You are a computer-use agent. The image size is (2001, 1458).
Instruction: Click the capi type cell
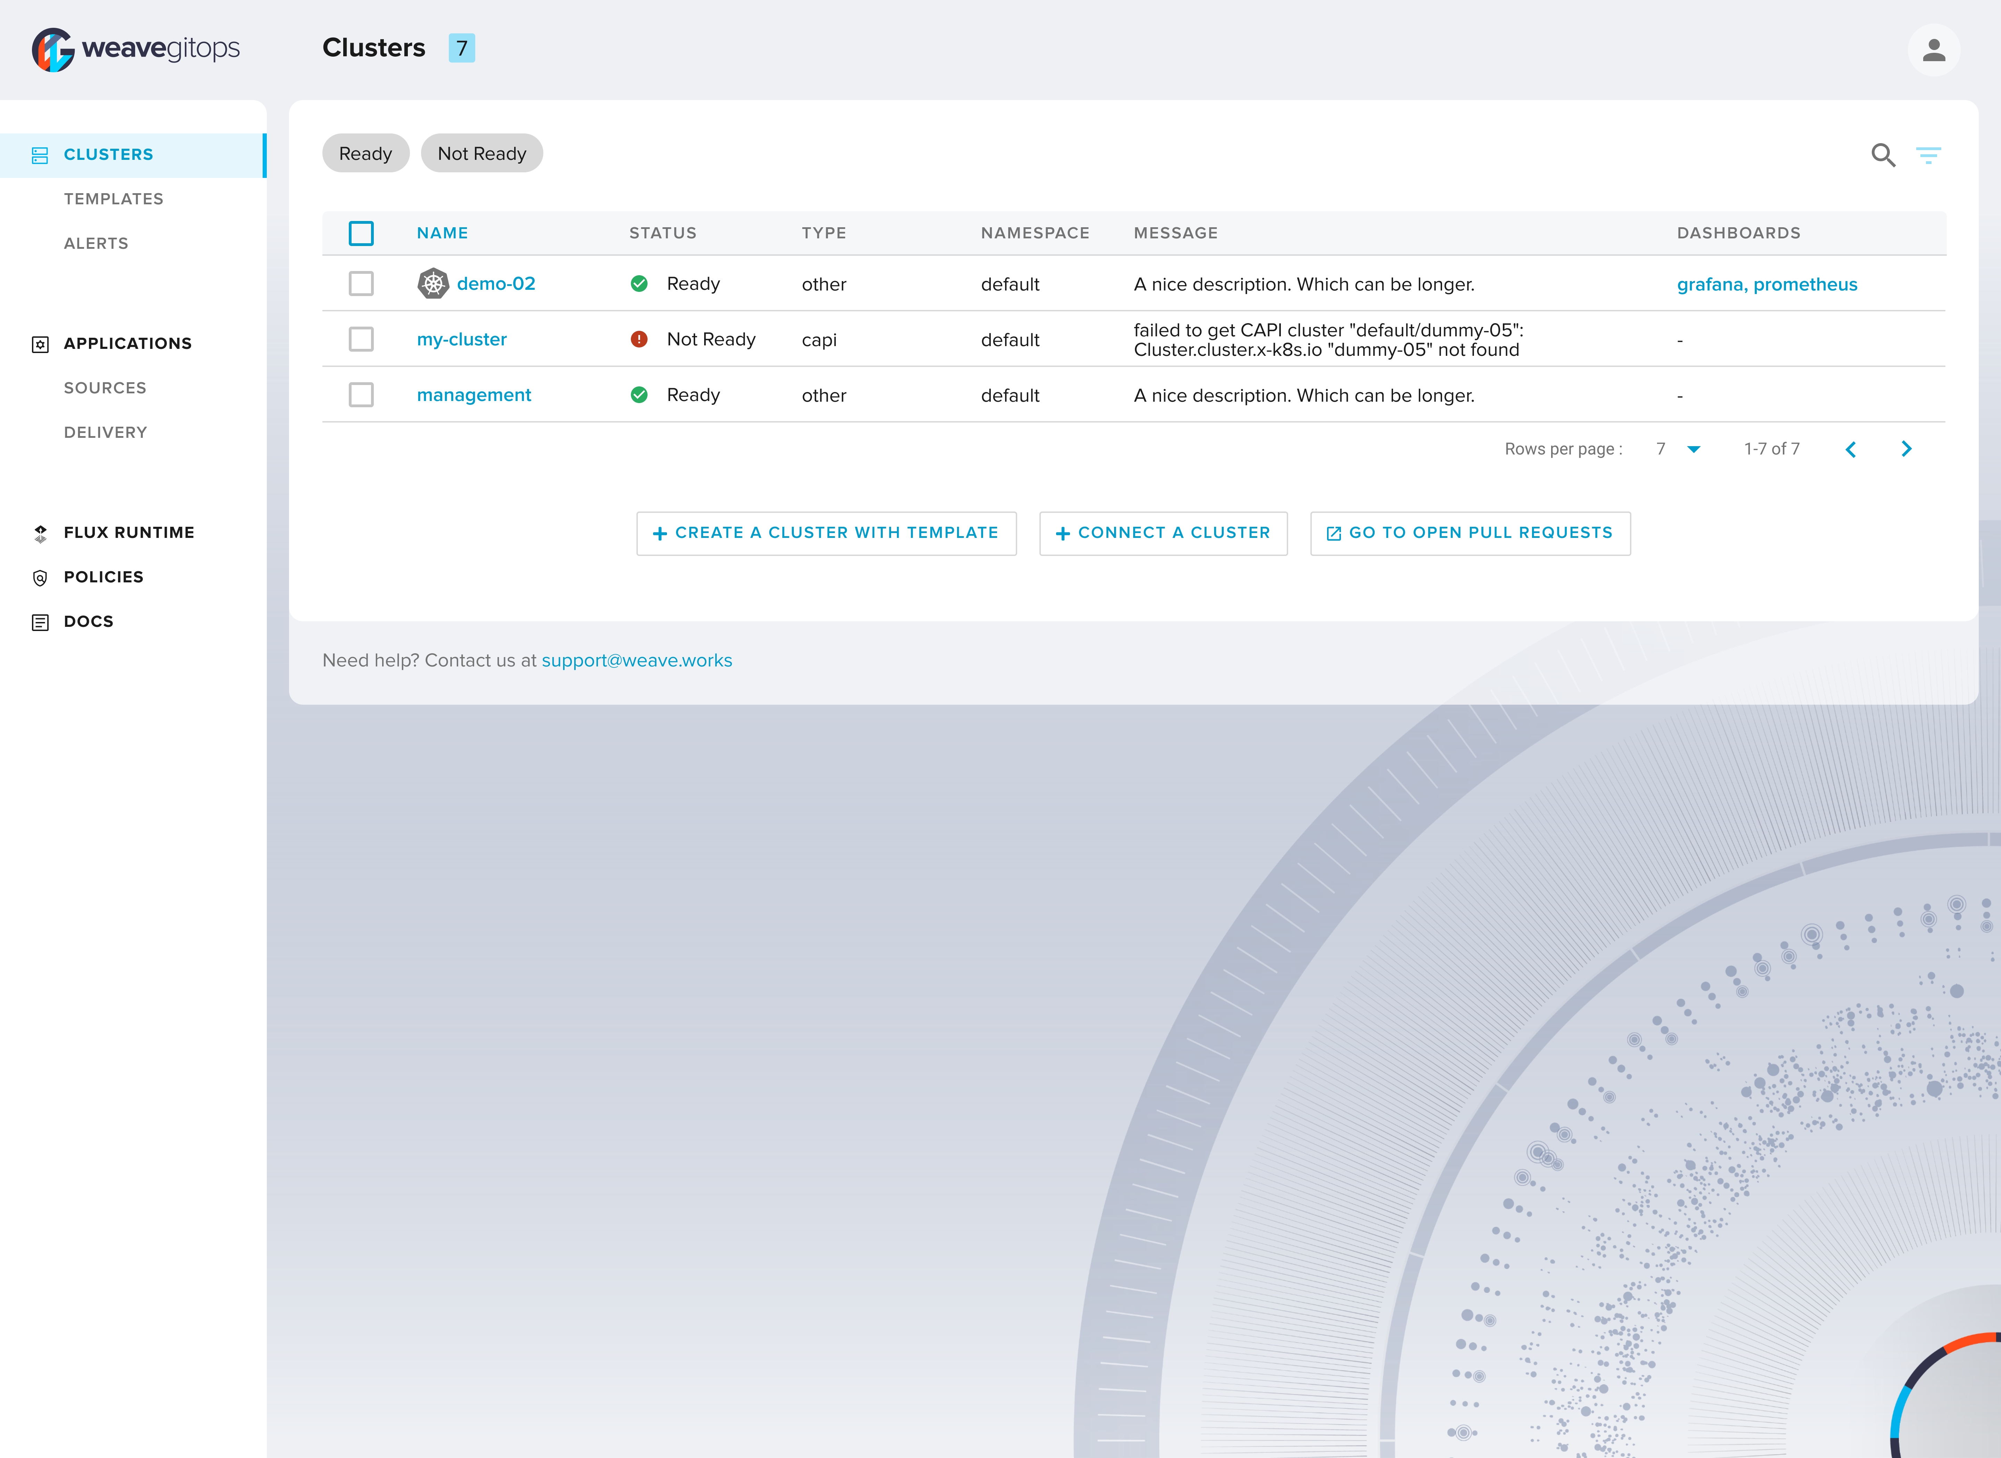[819, 340]
